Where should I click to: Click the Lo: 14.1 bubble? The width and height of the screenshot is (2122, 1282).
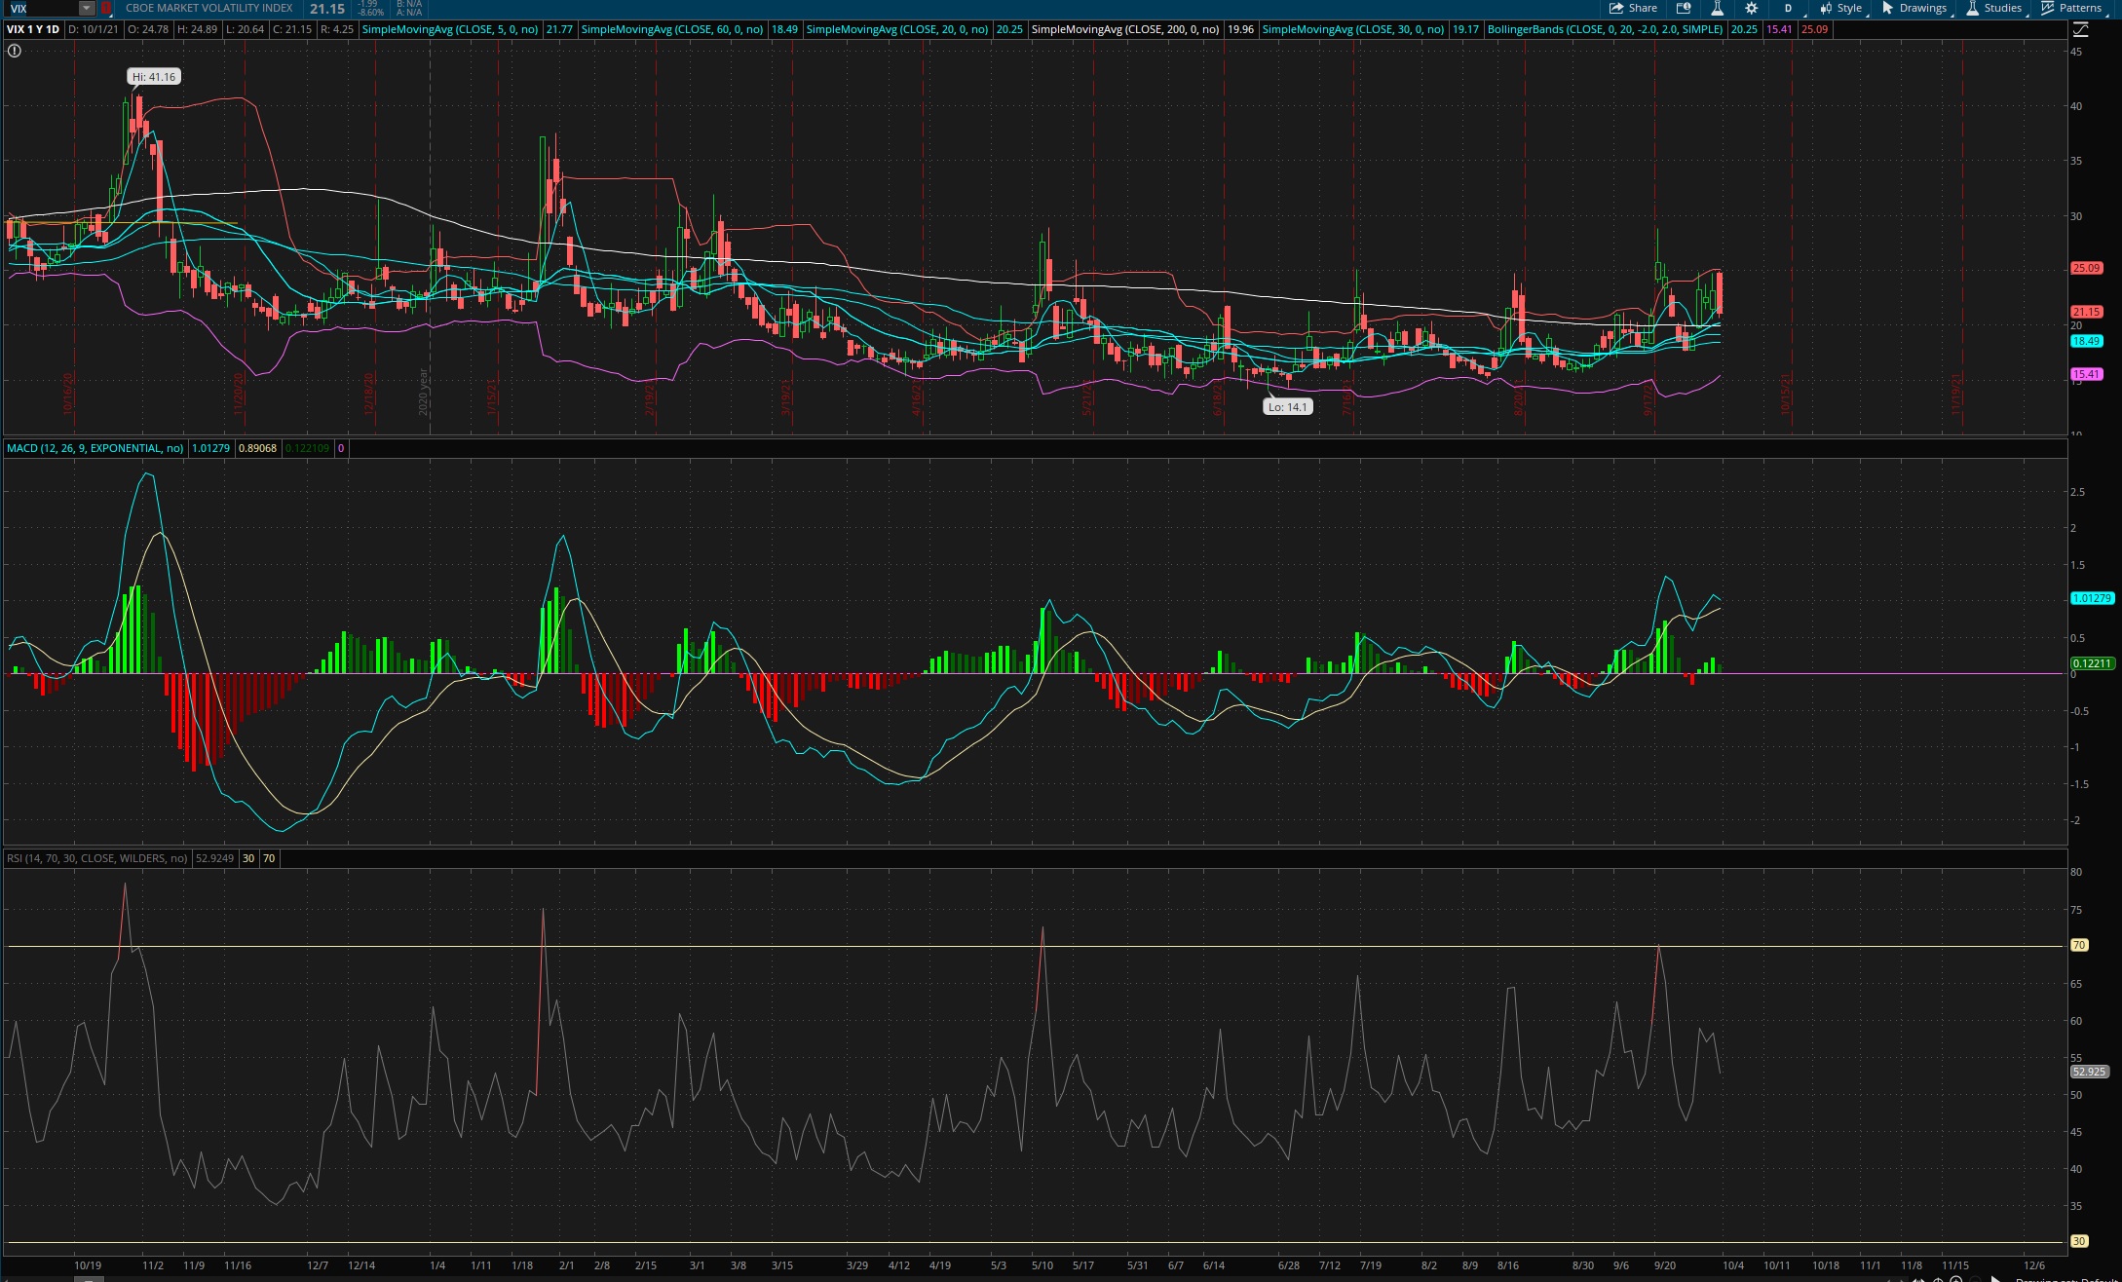click(x=1287, y=407)
